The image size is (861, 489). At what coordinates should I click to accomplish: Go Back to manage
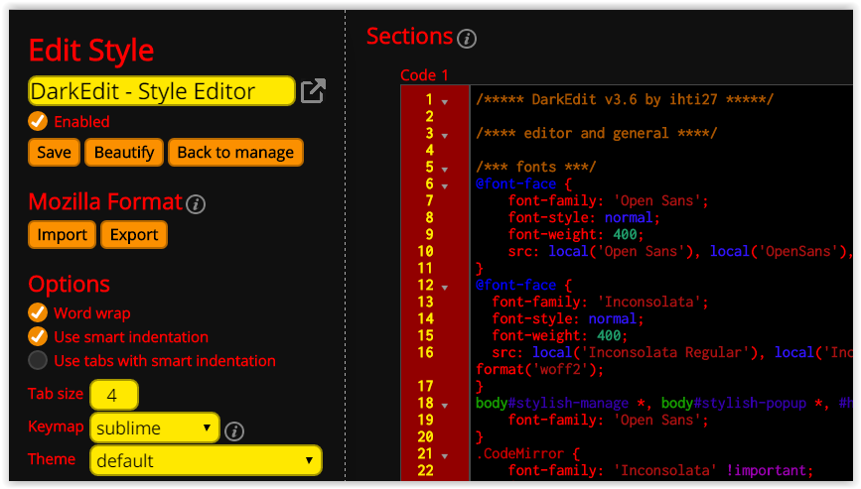[x=235, y=152]
